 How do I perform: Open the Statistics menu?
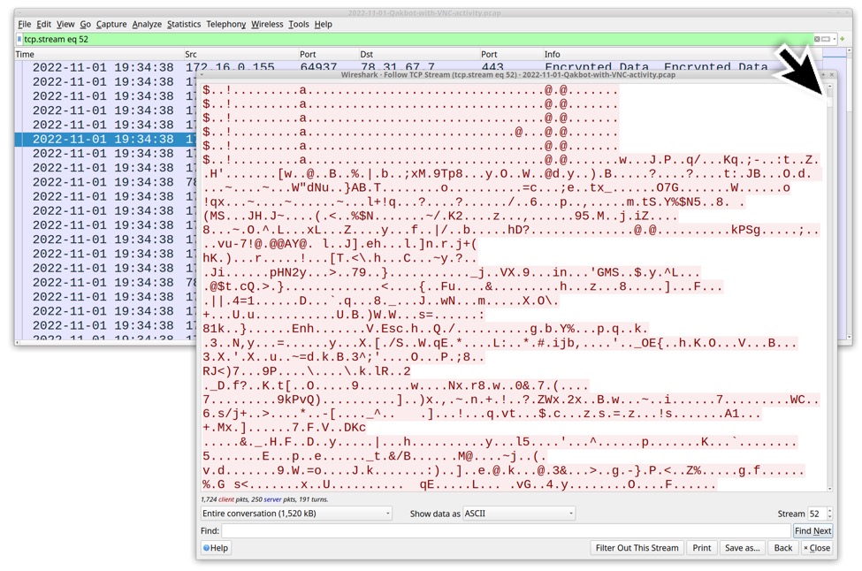[x=184, y=24]
